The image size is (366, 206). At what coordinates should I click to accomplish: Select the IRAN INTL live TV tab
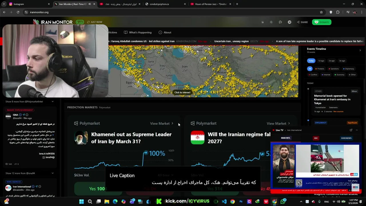pyautogui.click(x=286, y=138)
